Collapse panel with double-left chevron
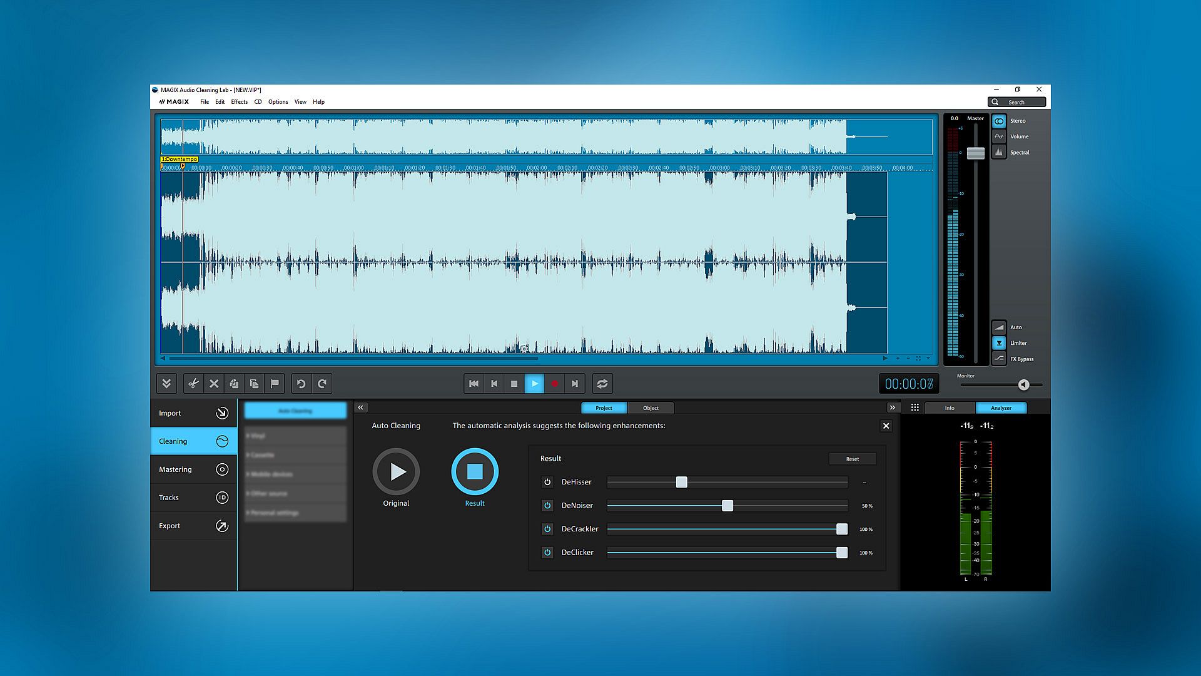Screen dimensions: 1201x676 point(360,407)
